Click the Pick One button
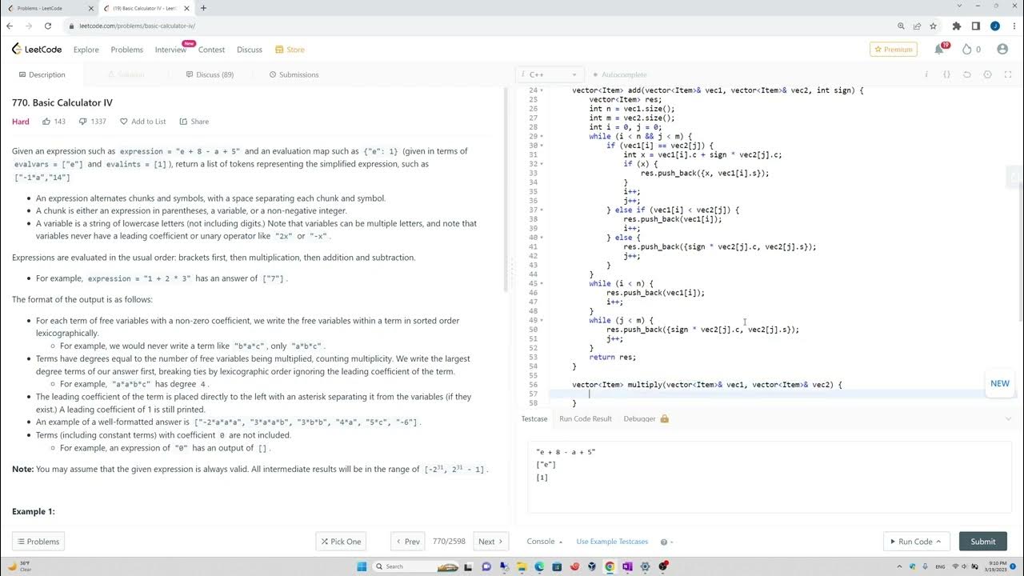 click(341, 542)
